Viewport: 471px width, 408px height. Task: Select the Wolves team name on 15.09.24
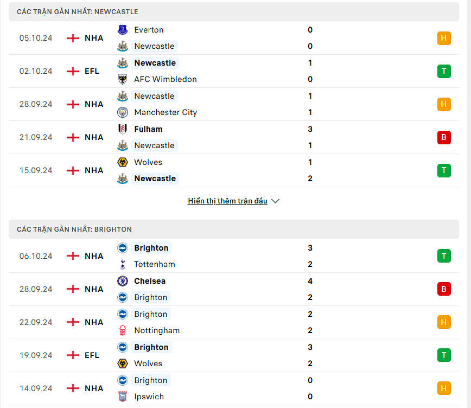click(148, 162)
